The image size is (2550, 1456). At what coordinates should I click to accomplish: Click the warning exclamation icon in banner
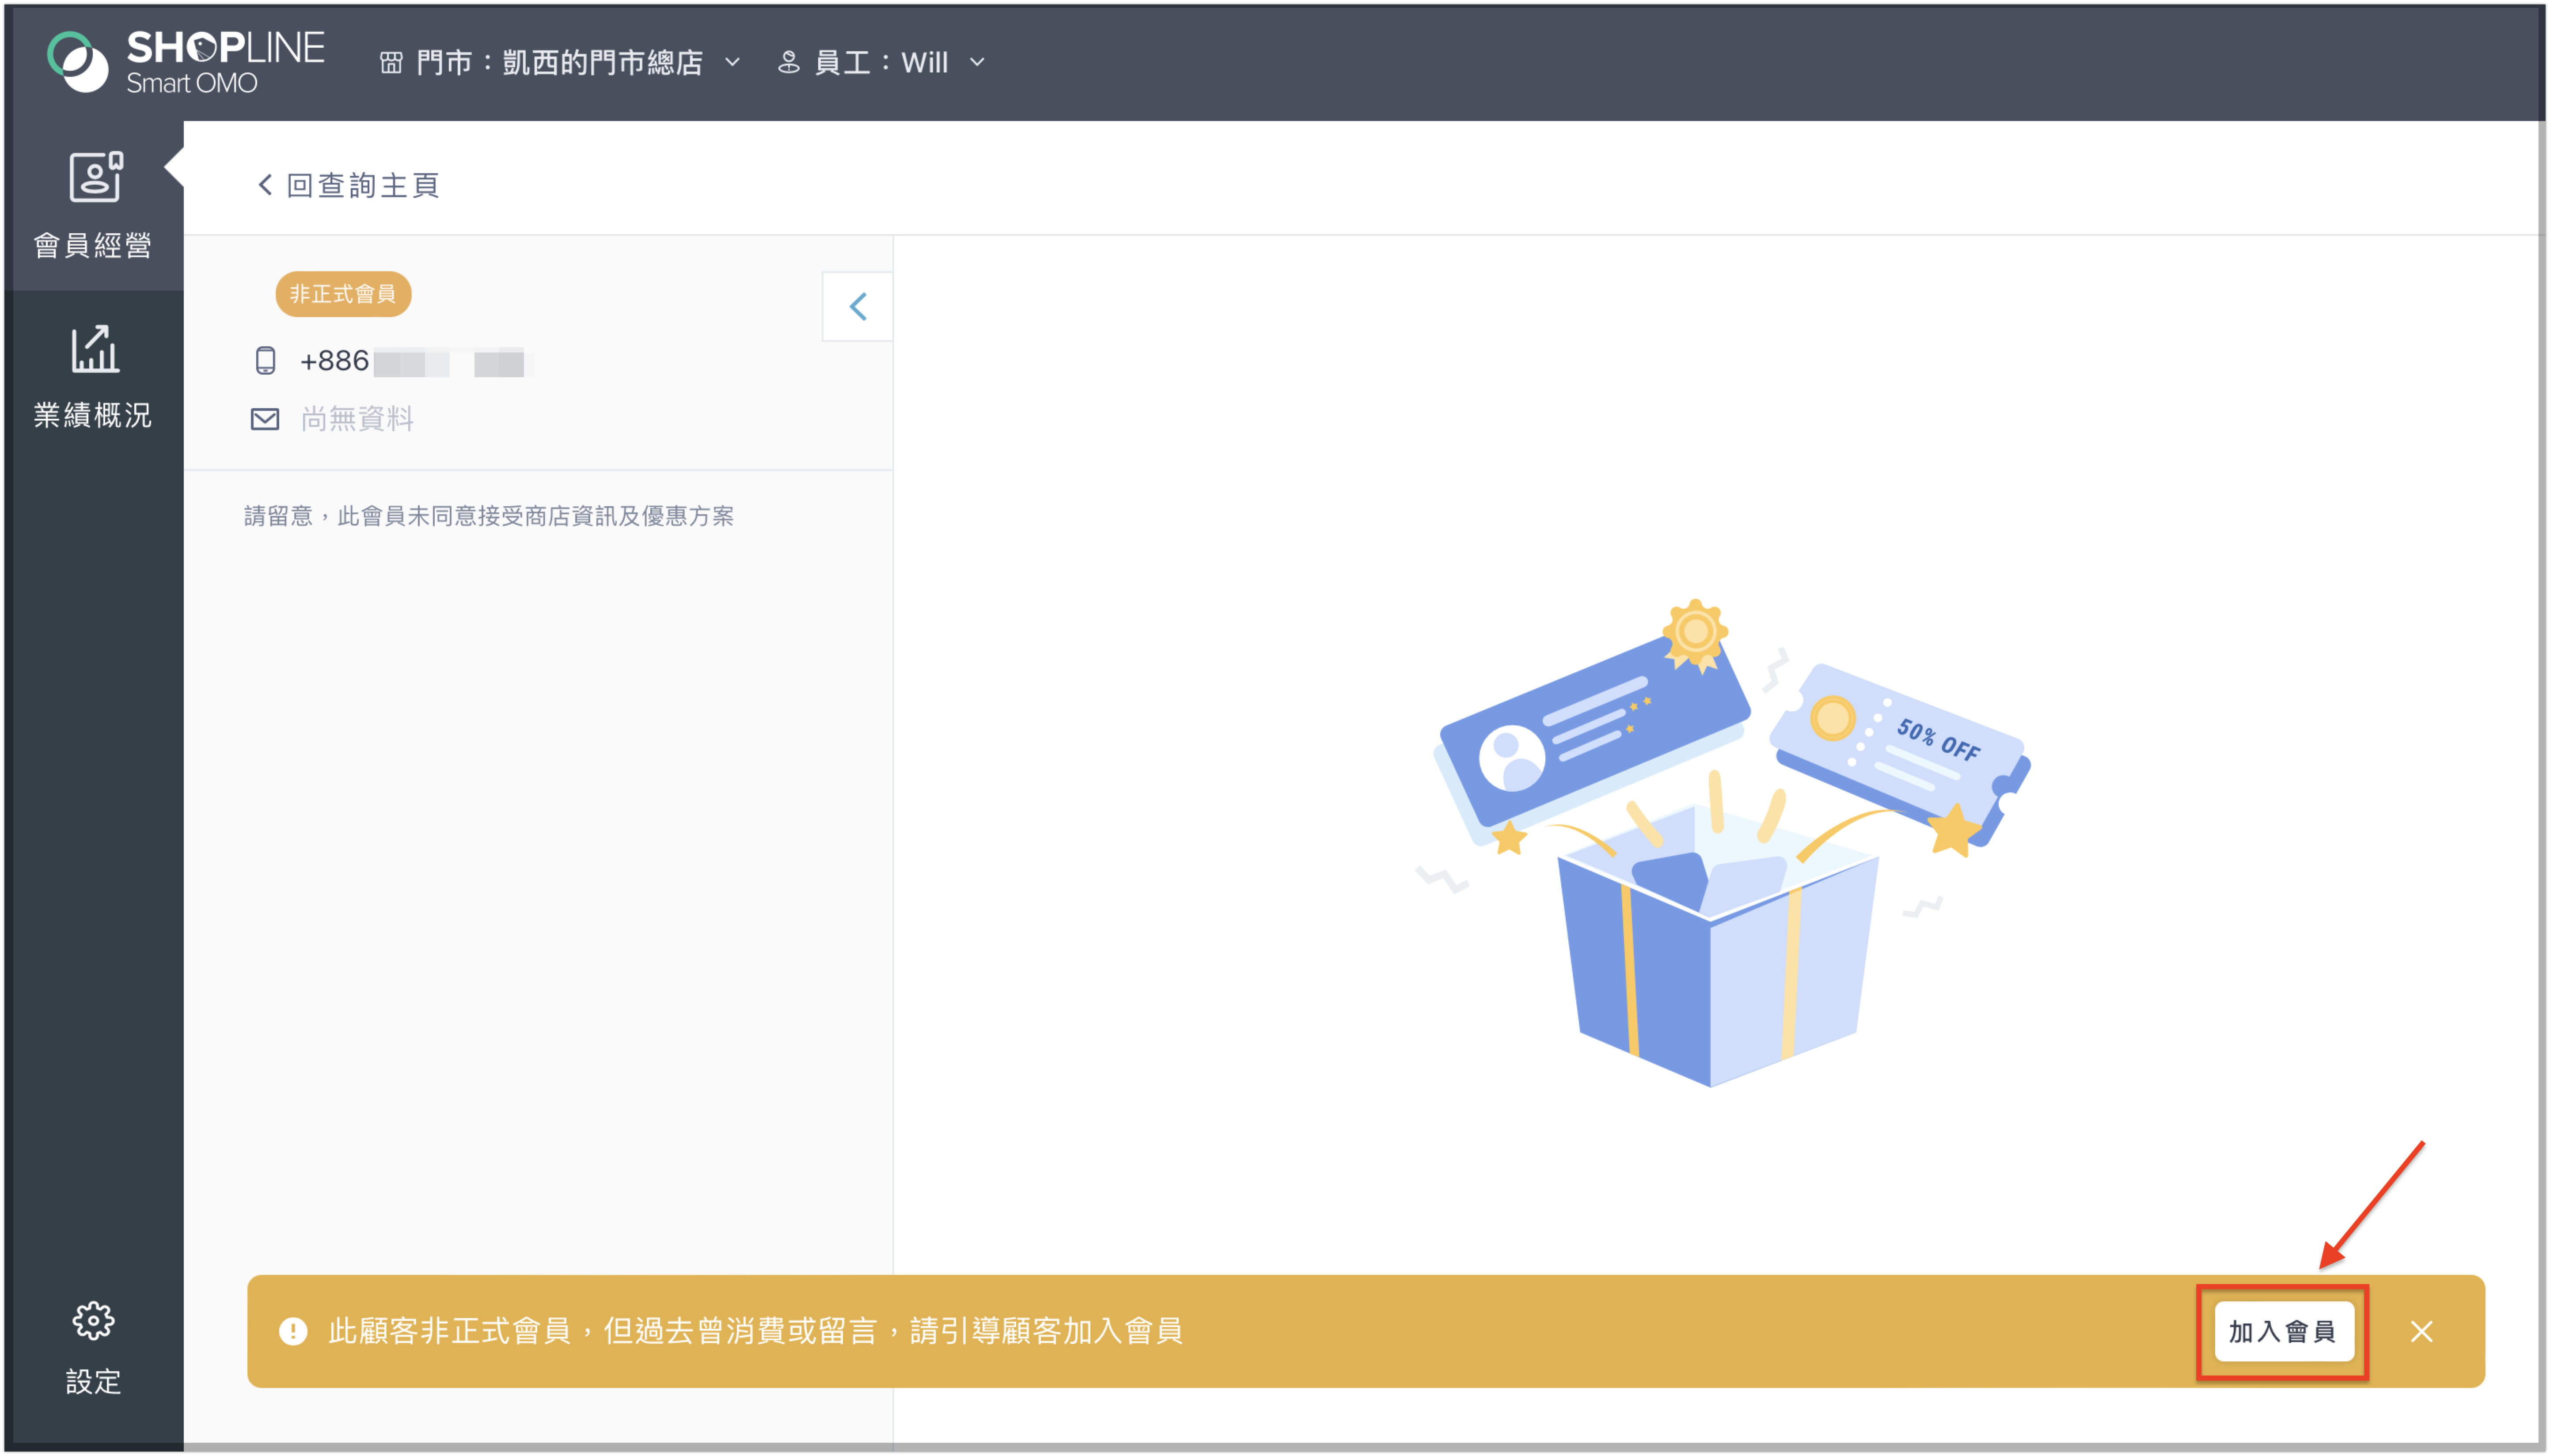293,1331
